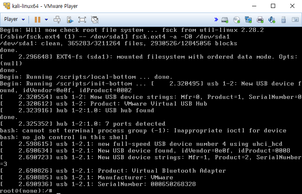The image size is (302, 194).
Task: Click the 'SerialNumber: 000650268328' text
Action: point(147,184)
